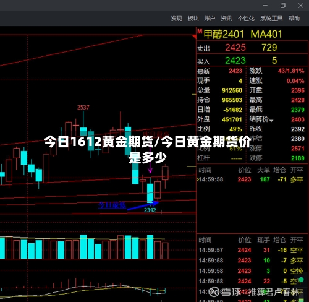The width and height of the screenshot is (309, 302).
Task: Click the 持仓 value 965503
Action: click(232, 100)
